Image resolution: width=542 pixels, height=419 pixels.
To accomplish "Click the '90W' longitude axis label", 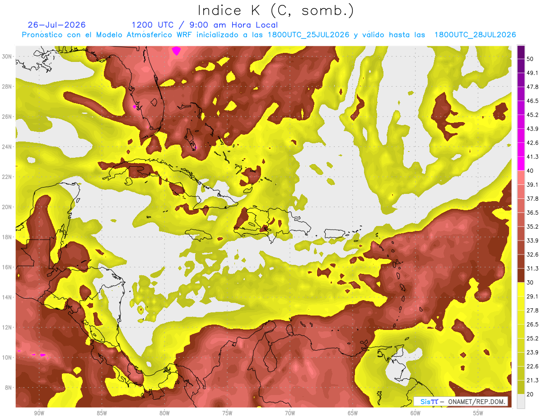I will pyautogui.click(x=39, y=414).
